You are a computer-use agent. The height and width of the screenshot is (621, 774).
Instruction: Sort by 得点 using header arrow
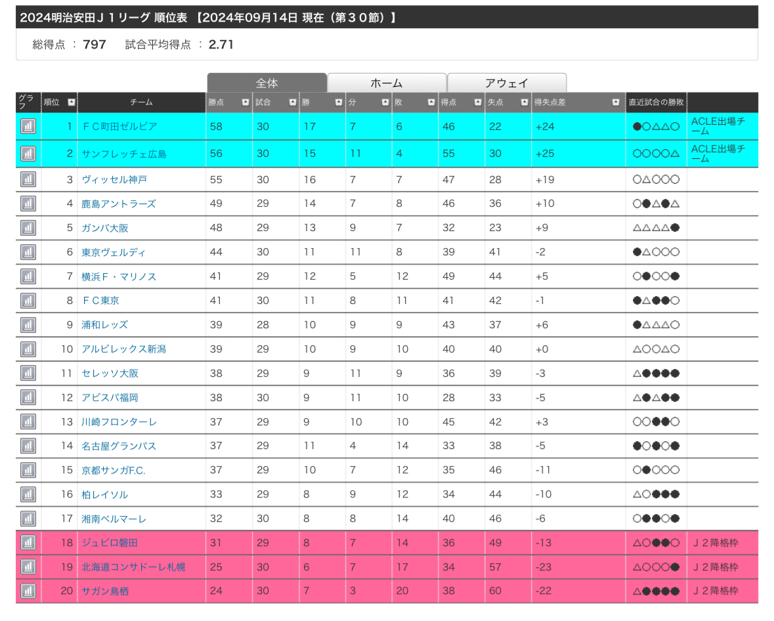[x=477, y=102]
